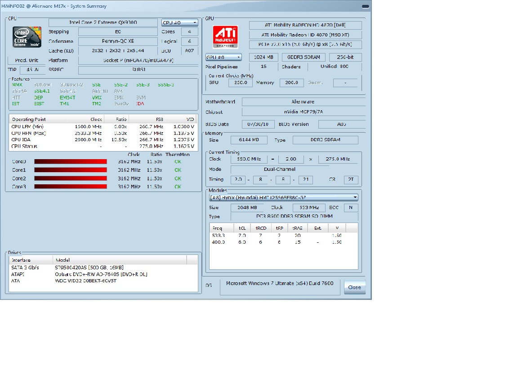Viewport: 518px width, 370px height.
Task: Click the red IDA feature label
Action: pyautogui.click(x=140, y=104)
